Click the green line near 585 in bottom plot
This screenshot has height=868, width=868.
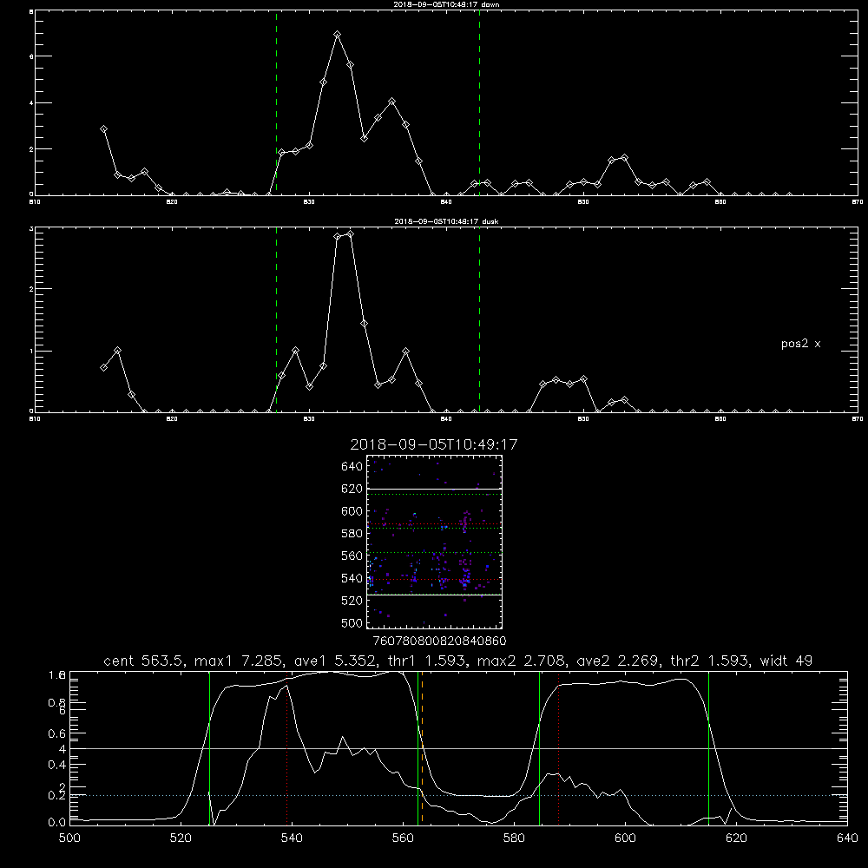[x=539, y=747]
